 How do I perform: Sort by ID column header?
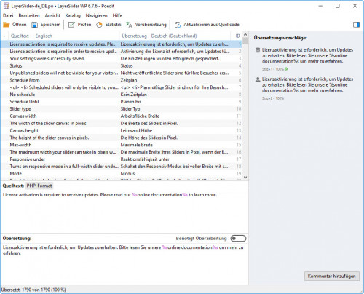coord(237,36)
